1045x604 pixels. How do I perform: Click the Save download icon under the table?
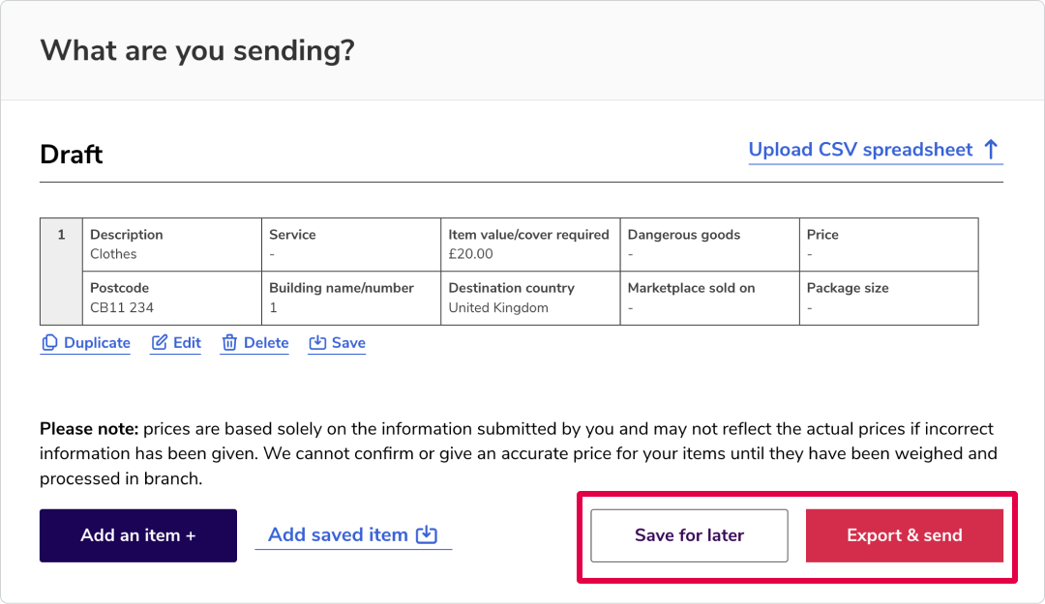[x=317, y=343]
